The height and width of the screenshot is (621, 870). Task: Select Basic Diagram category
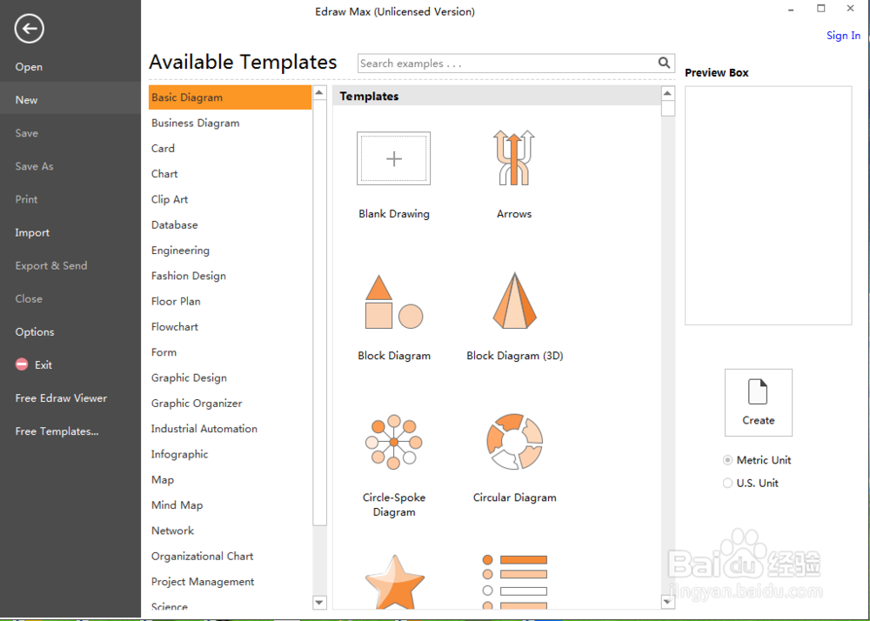pyautogui.click(x=230, y=97)
